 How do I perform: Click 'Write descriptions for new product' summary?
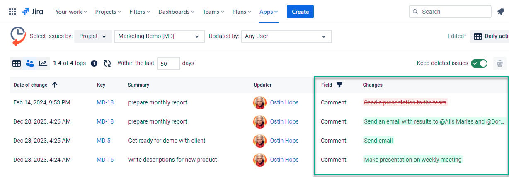tap(172, 160)
